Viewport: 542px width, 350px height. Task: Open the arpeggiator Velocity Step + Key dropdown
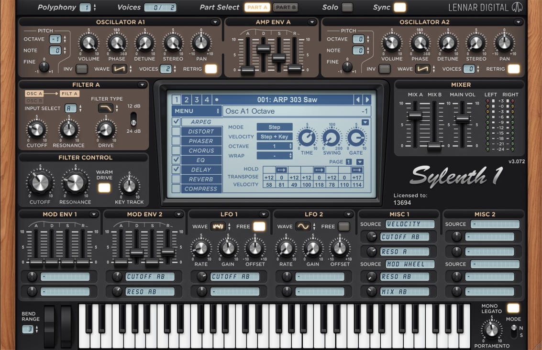[x=275, y=137]
